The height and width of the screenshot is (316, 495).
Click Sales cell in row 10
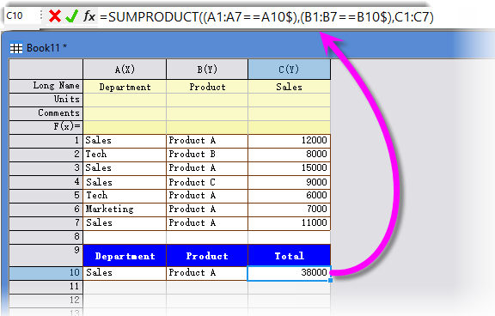(x=125, y=273)
